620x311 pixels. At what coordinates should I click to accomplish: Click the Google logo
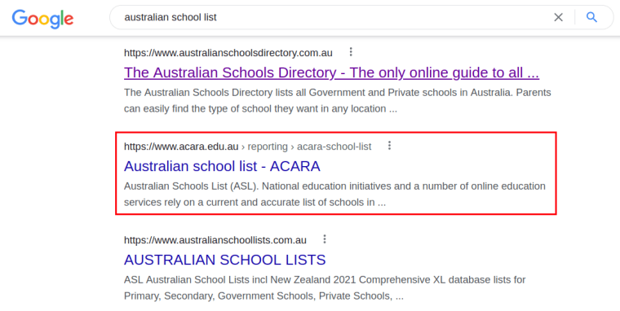42,19
